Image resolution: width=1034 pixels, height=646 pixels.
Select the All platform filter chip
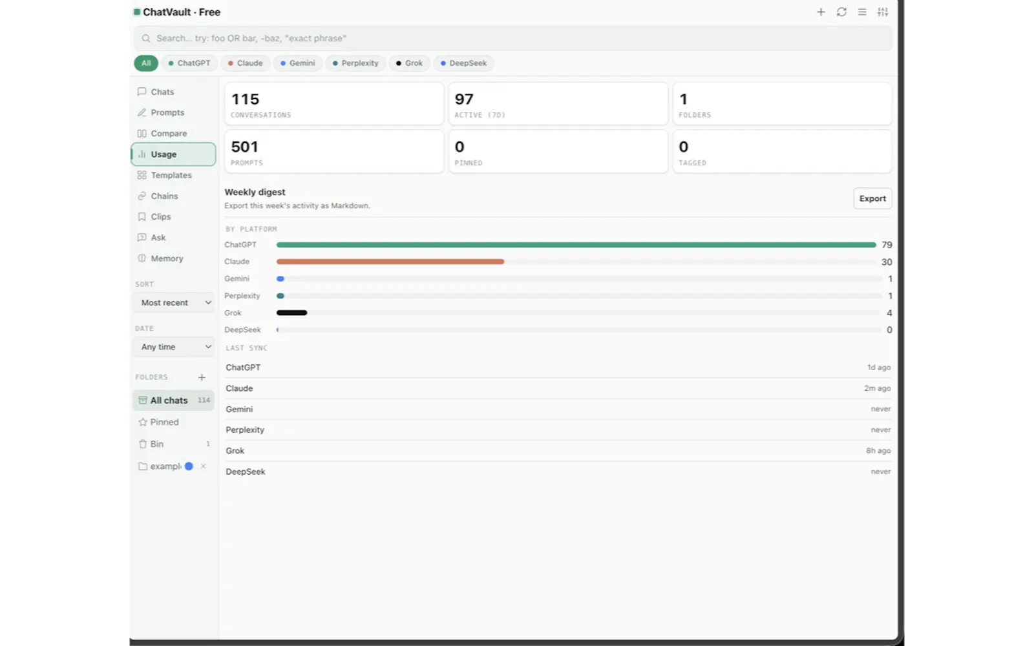(146, 63)
